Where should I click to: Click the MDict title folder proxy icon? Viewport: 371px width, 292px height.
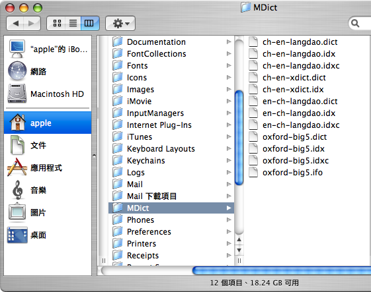coord(245,7)
